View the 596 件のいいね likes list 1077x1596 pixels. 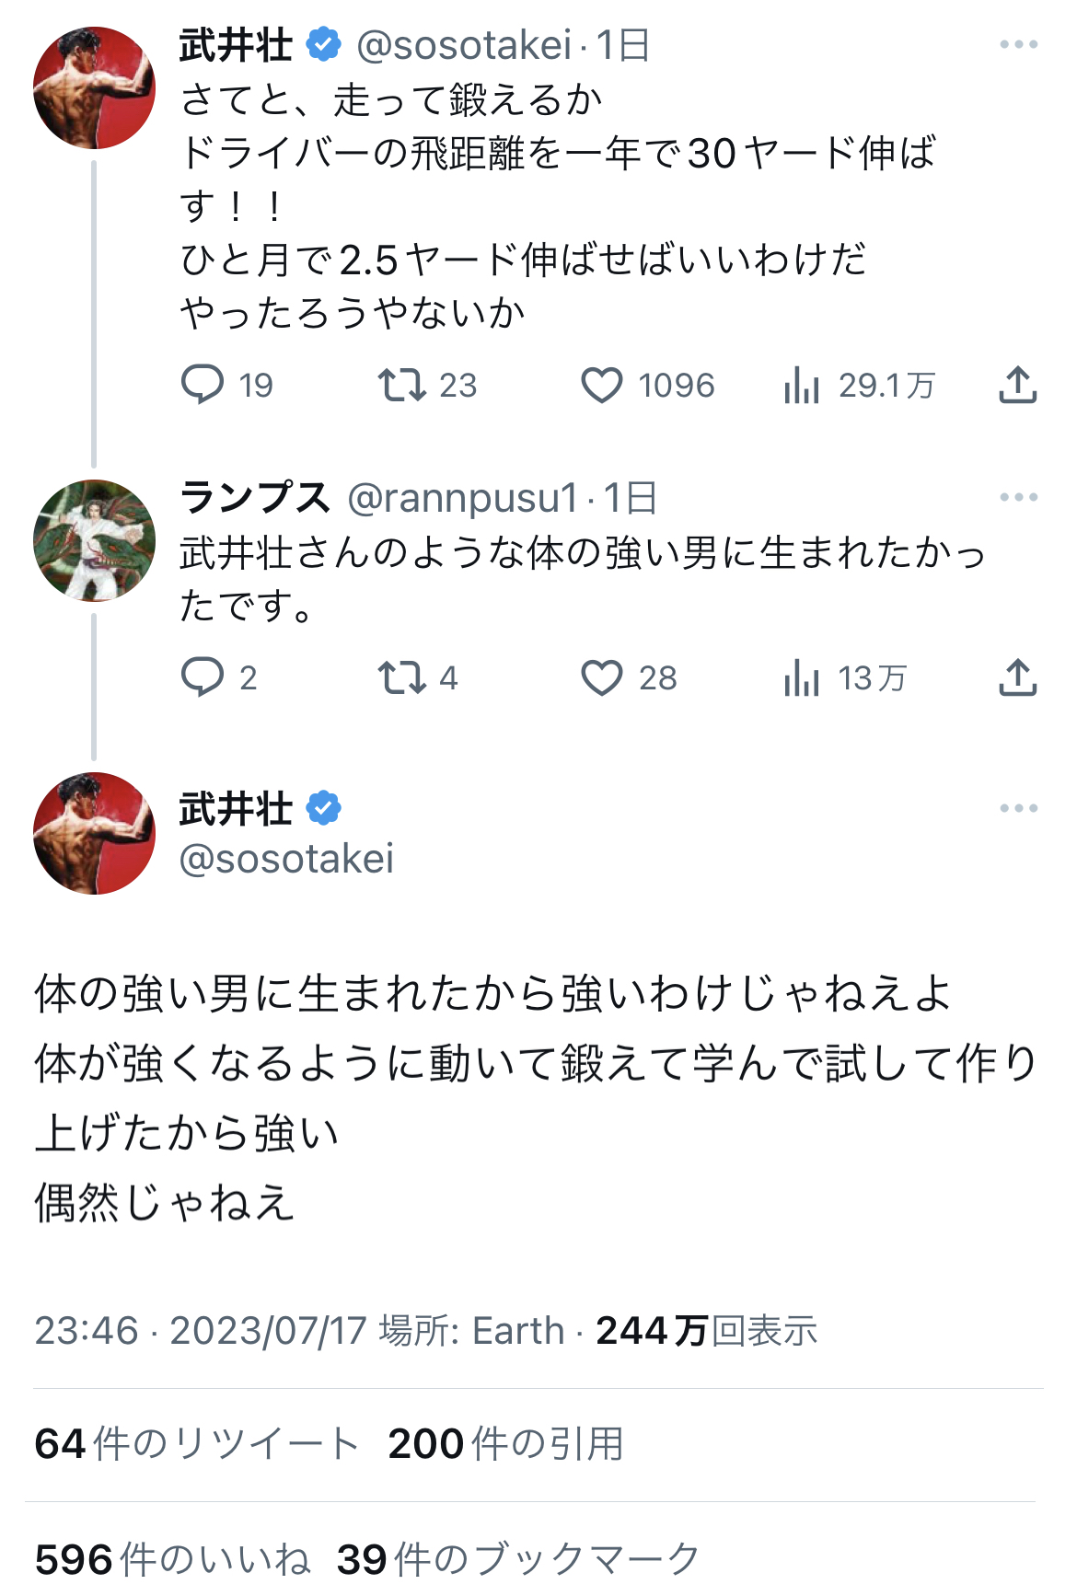coord(172,1559)
